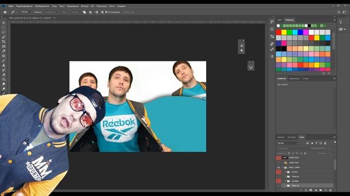Create new swatch icon in Swatches panel
Image resolution: width=350 pixels, height=196 pixels.
[x=324, y=73]
